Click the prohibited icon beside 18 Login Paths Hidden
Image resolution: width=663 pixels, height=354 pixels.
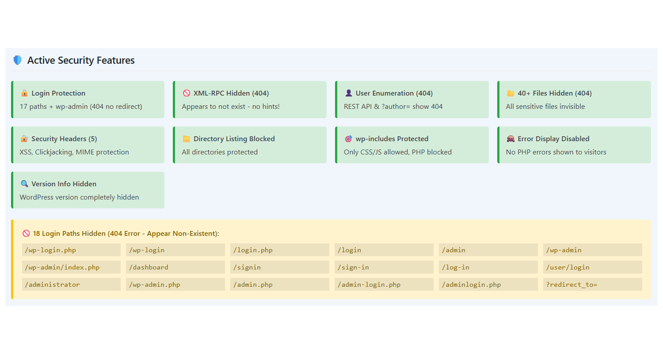click(26, 234)
